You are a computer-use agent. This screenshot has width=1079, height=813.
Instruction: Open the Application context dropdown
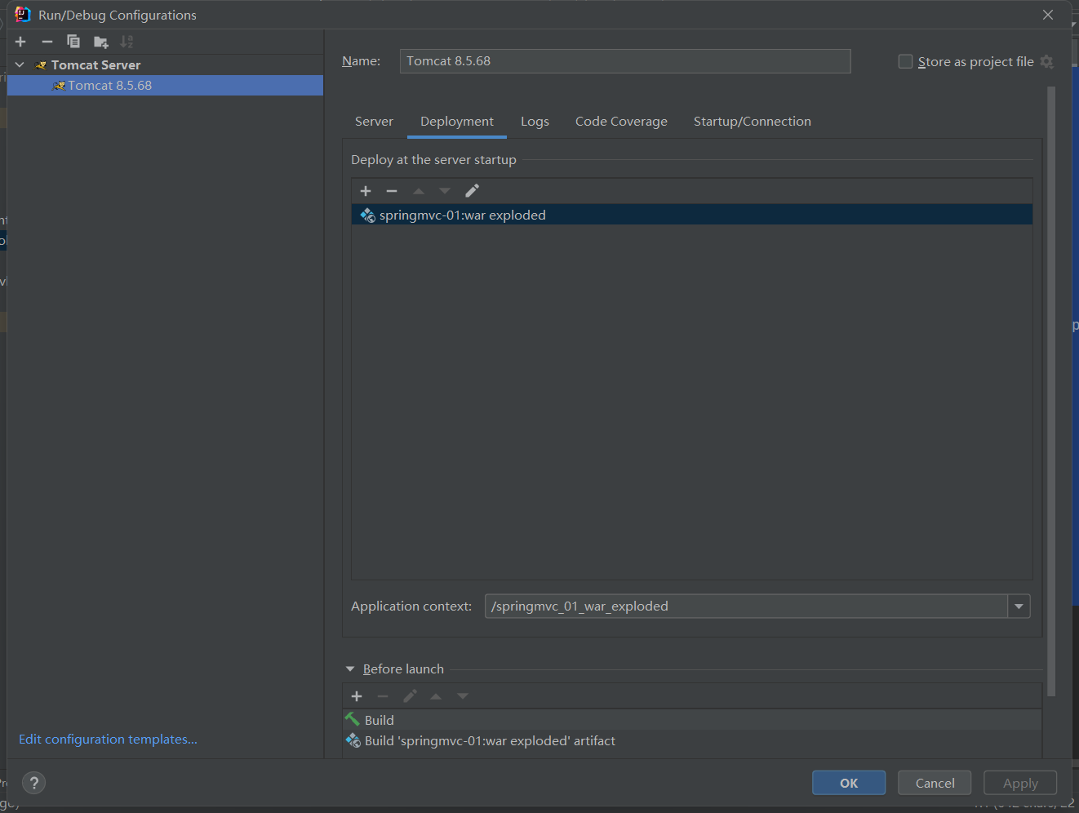[1019, 606]
